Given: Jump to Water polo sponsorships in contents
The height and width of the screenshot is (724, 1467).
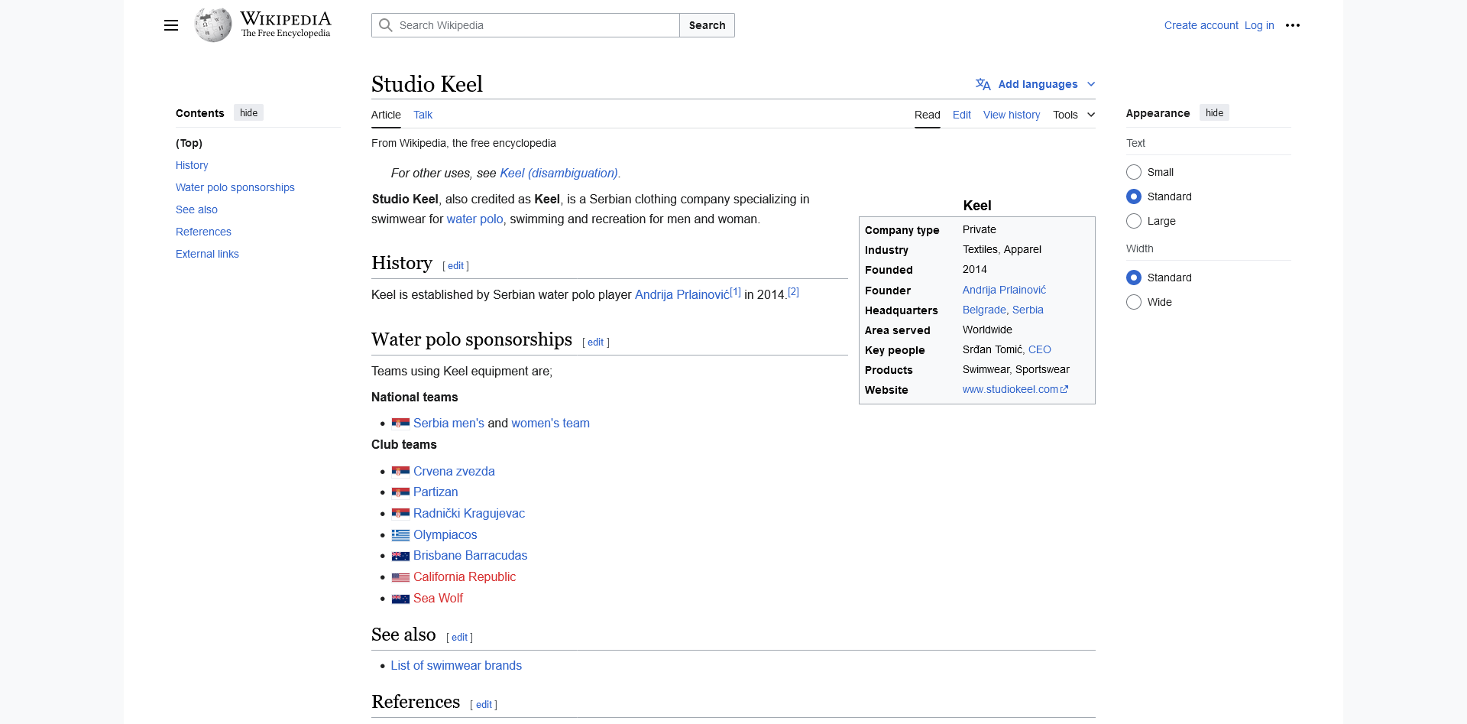Looking at the screenshot, I should tap(235, 187).
